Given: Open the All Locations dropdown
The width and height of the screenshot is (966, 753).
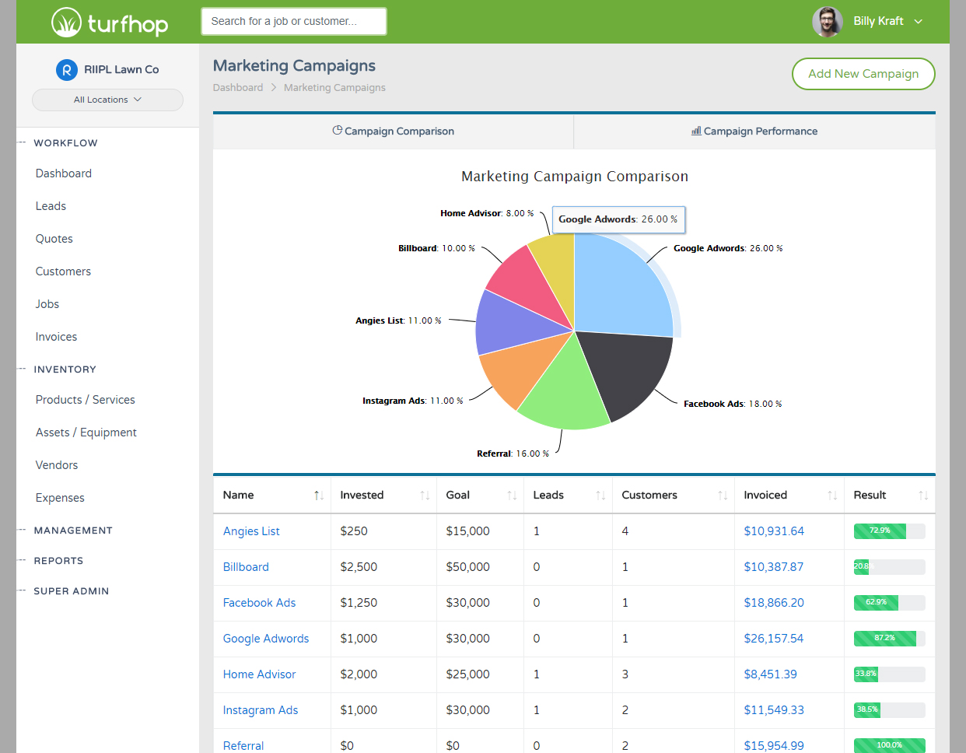Looking at the screenshot, I should (x=107, y=100).
